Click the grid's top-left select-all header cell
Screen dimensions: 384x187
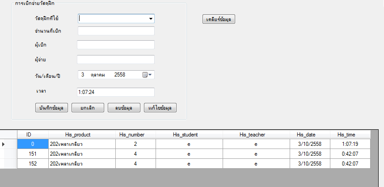(8, 134)
